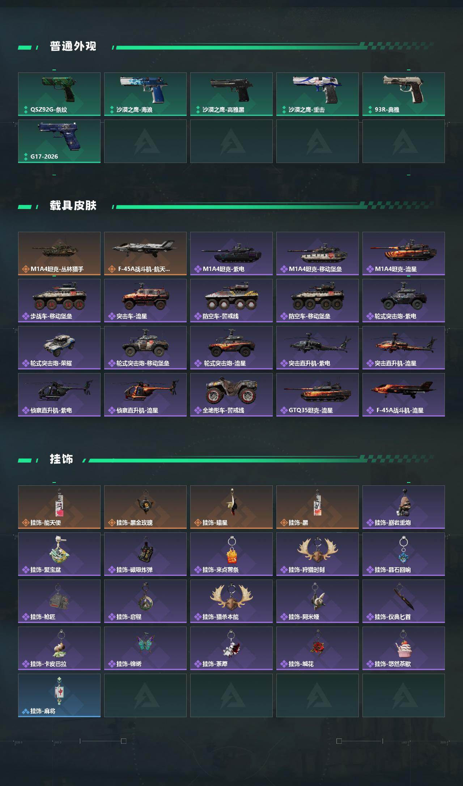The width and height of the screenshot is (463, 786).
Task: Open the F-45A战斗机-航天 jet skin
Action: click(145, 254)
